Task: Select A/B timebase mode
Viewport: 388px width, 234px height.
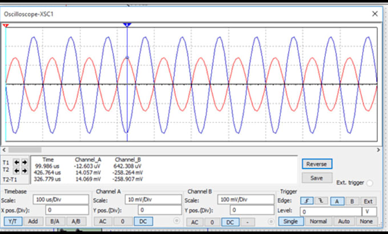Action: coord(76,221)
